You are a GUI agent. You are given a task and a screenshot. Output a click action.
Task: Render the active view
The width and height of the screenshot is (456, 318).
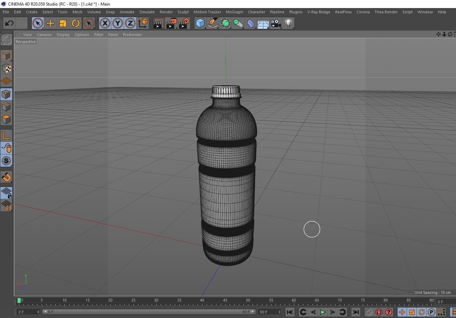pos(158,23)
